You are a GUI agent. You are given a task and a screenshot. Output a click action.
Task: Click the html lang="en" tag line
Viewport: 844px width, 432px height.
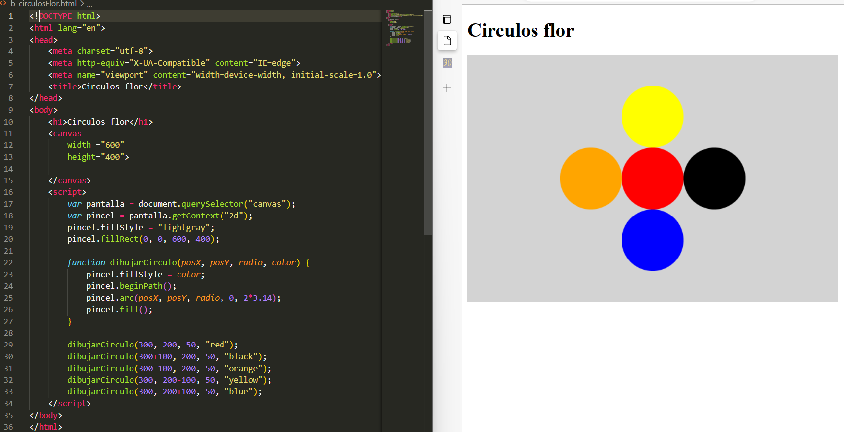coord(67,28)
